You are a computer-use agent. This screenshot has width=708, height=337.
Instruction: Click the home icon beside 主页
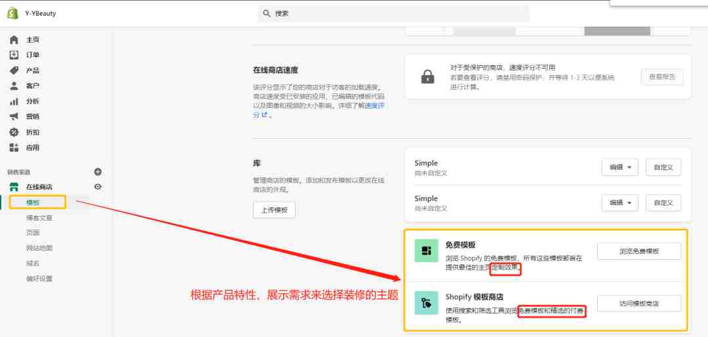coord(14,40)
